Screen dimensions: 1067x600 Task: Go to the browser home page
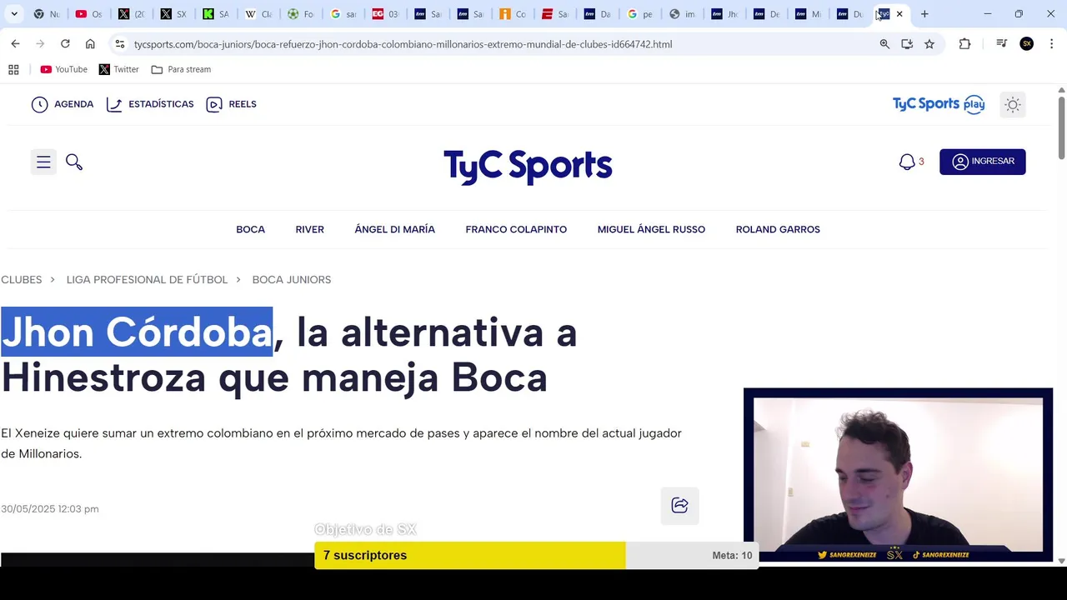(90, 44)
